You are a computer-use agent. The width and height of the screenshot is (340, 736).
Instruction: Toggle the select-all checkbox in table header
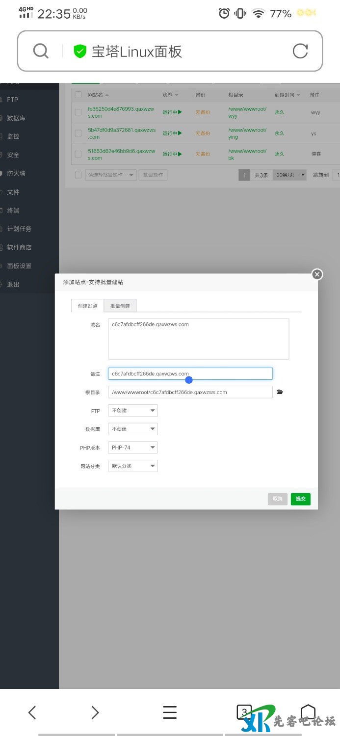pos(78,95)
